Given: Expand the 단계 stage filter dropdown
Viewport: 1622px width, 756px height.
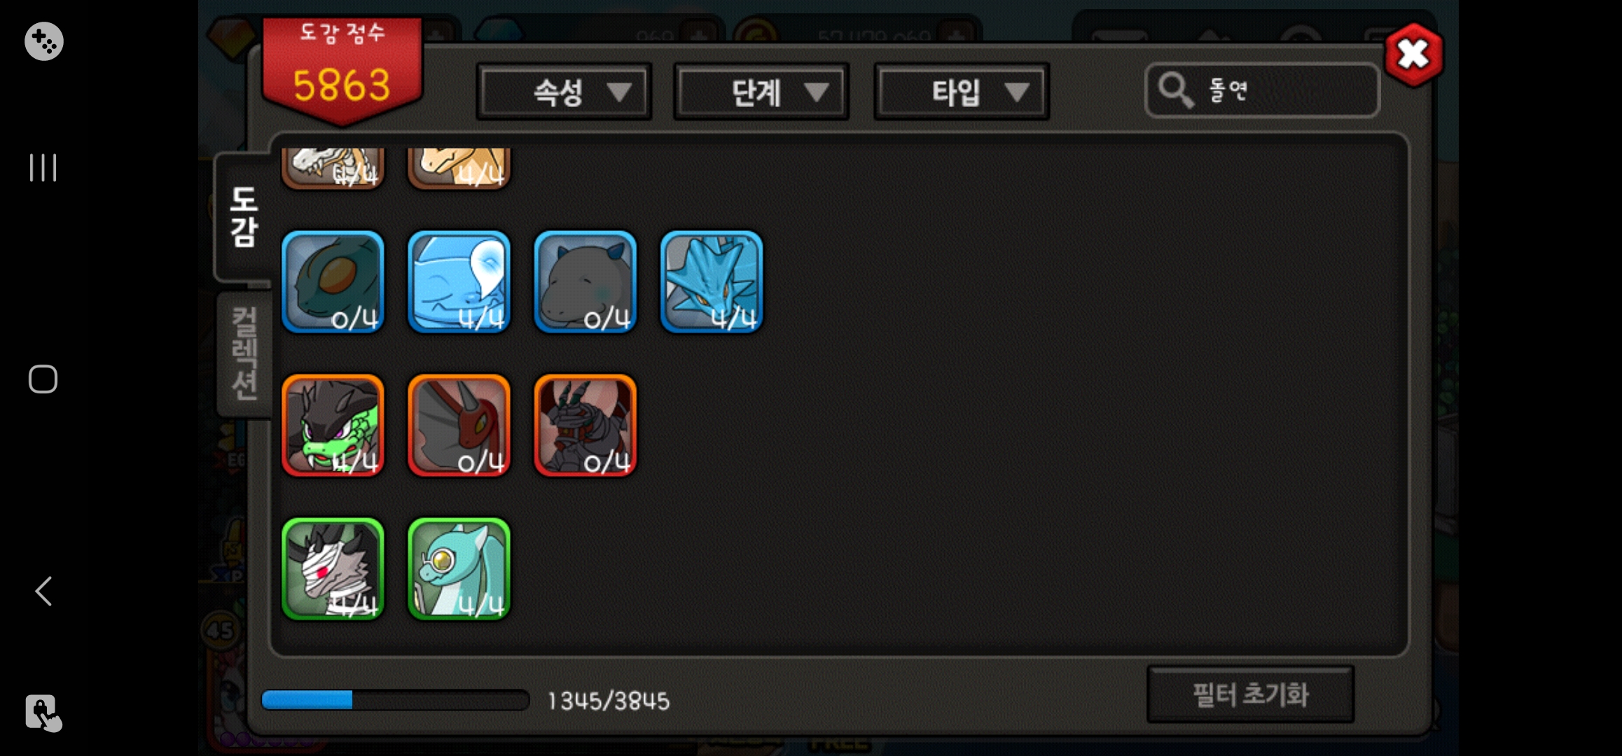Looking at the screenshot, I should tap(761, 92).
